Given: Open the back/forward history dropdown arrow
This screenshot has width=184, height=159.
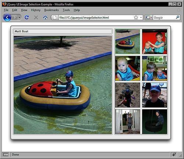Looking at the screenshot, I should coord(20,18).
